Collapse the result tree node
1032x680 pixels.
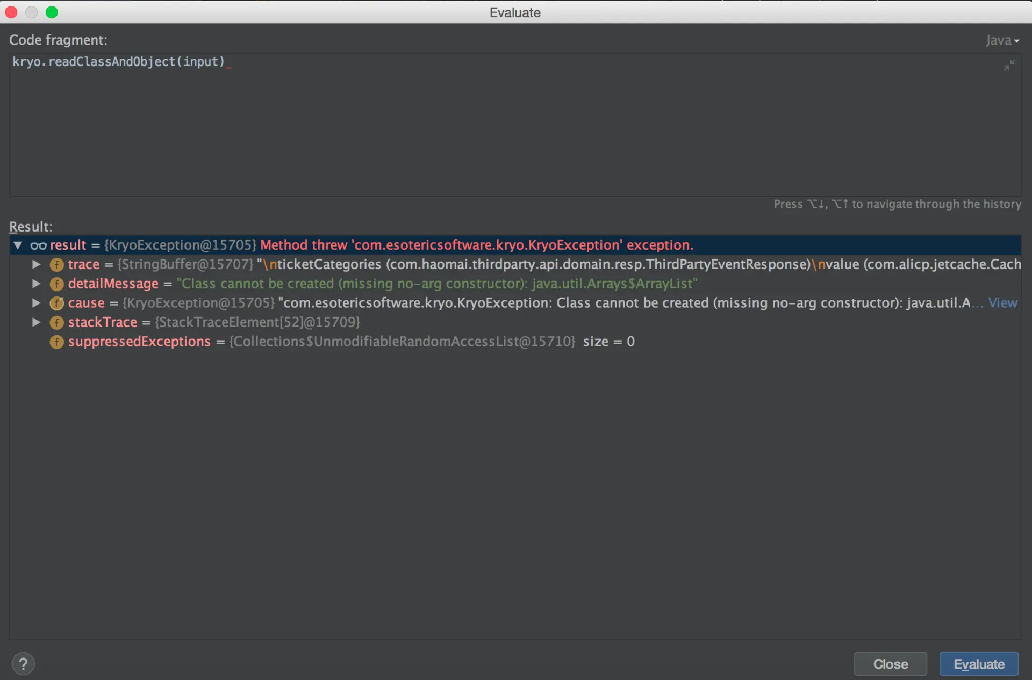pyautogui.click(x=18, y=245)
